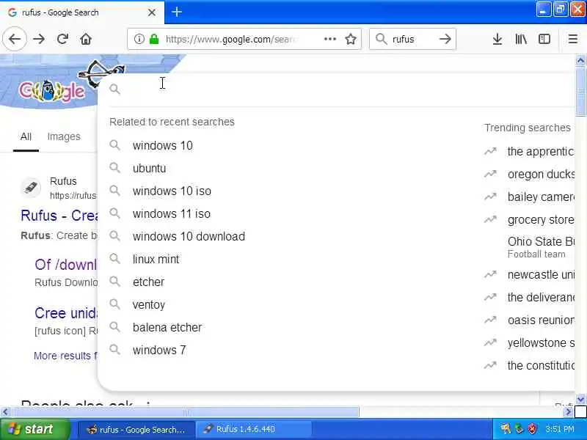Focus the Google search input field
This screenshot has width=587, height=440.
click(337, 89)
